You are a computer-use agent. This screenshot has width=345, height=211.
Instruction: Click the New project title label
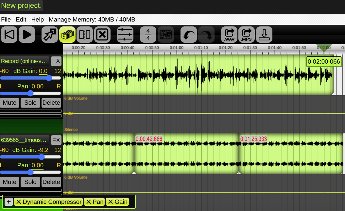click(21, 5)
